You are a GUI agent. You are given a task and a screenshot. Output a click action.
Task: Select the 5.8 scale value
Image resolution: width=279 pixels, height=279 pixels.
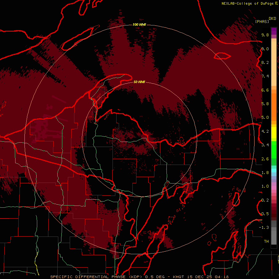pos(265,104)
